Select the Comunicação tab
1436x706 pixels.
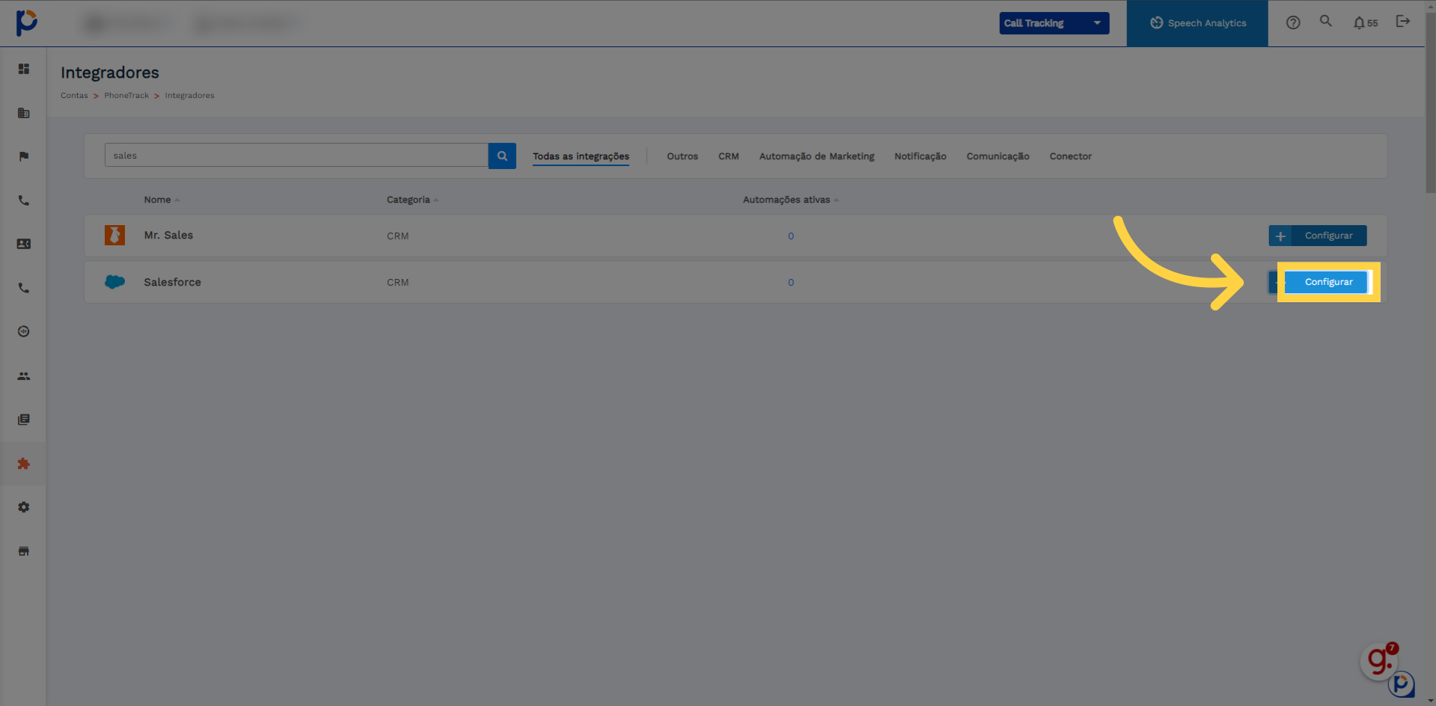(997, 156)
